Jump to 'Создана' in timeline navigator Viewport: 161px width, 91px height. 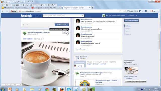click(x=128, y=34)
